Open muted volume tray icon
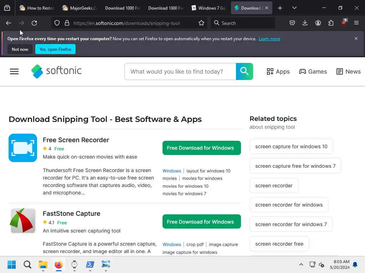The width and height of the screenshot is (365, 273). 322,264
